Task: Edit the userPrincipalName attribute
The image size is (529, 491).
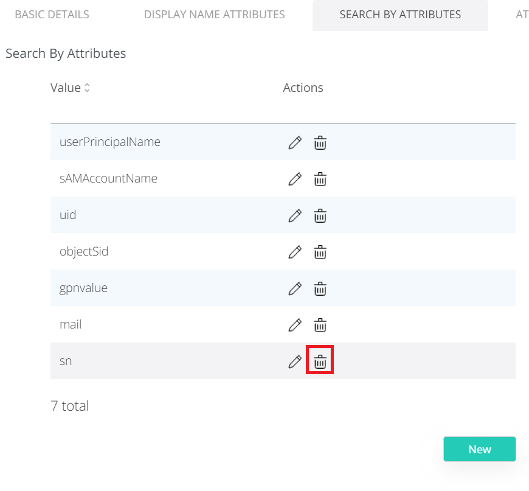Action: (295, 143)
